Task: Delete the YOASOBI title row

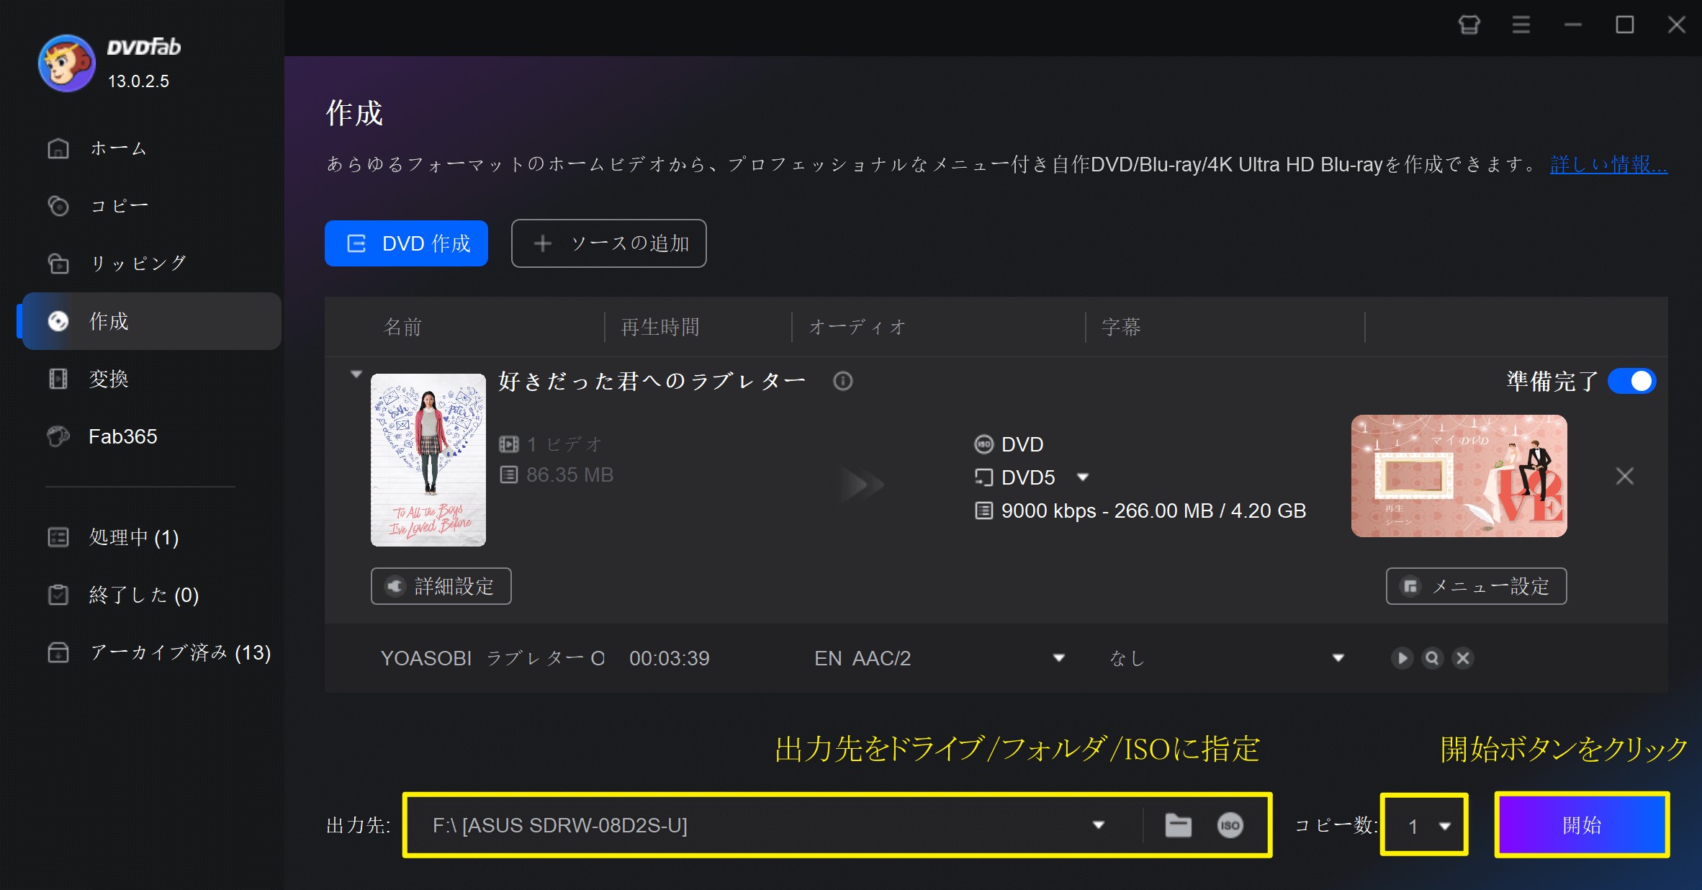Action: click(1463, 658)
